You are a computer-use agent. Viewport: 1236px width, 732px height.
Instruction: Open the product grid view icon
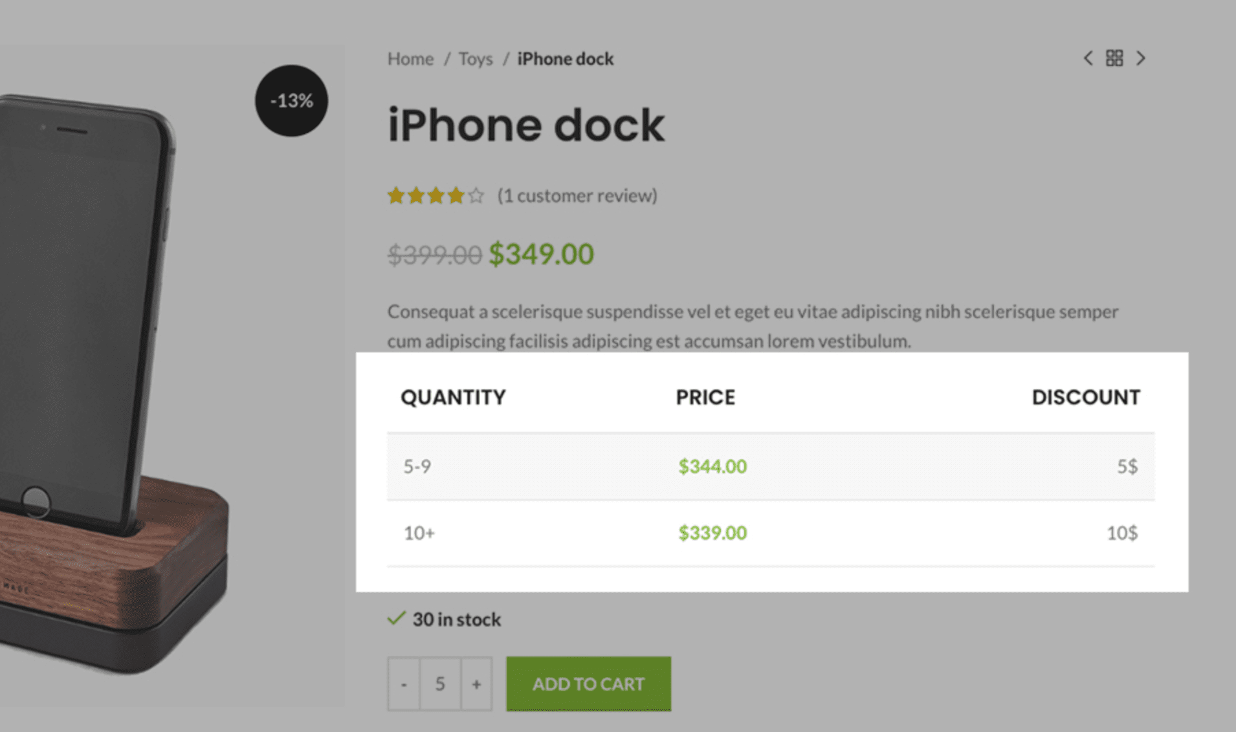coord(1114,58)
